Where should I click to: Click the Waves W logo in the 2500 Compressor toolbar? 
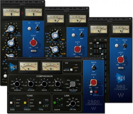point(103,58)
